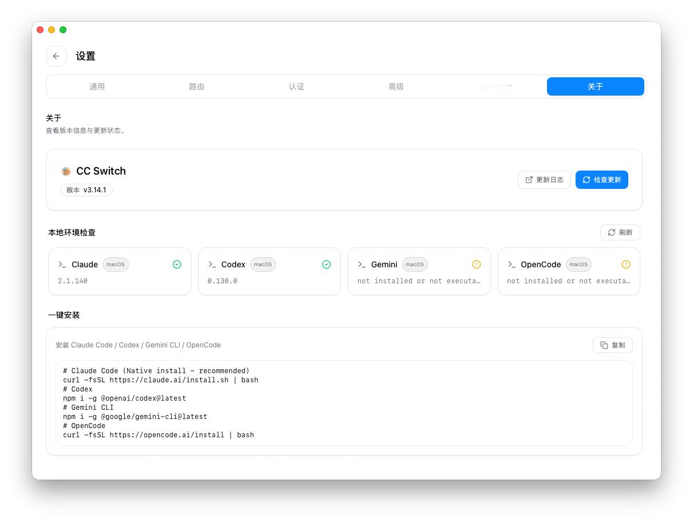Click the 检查更新 button
The height and width of the screenshot is (522, 693).
click(602, 180)
